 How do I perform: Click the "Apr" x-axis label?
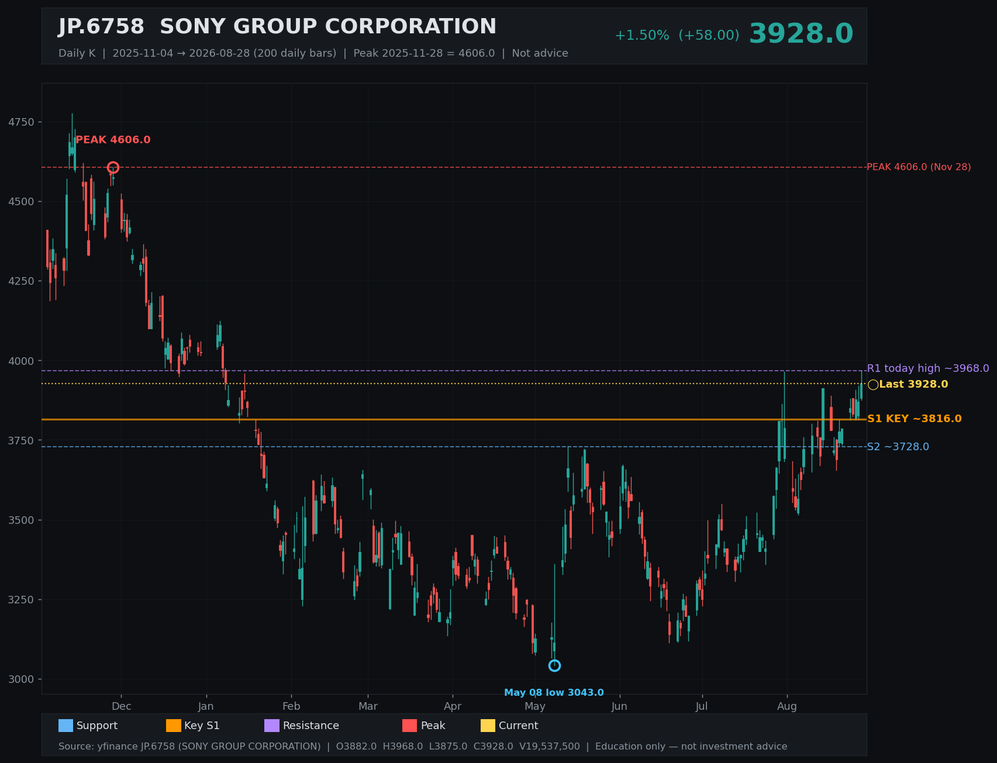tap(453, 706)
